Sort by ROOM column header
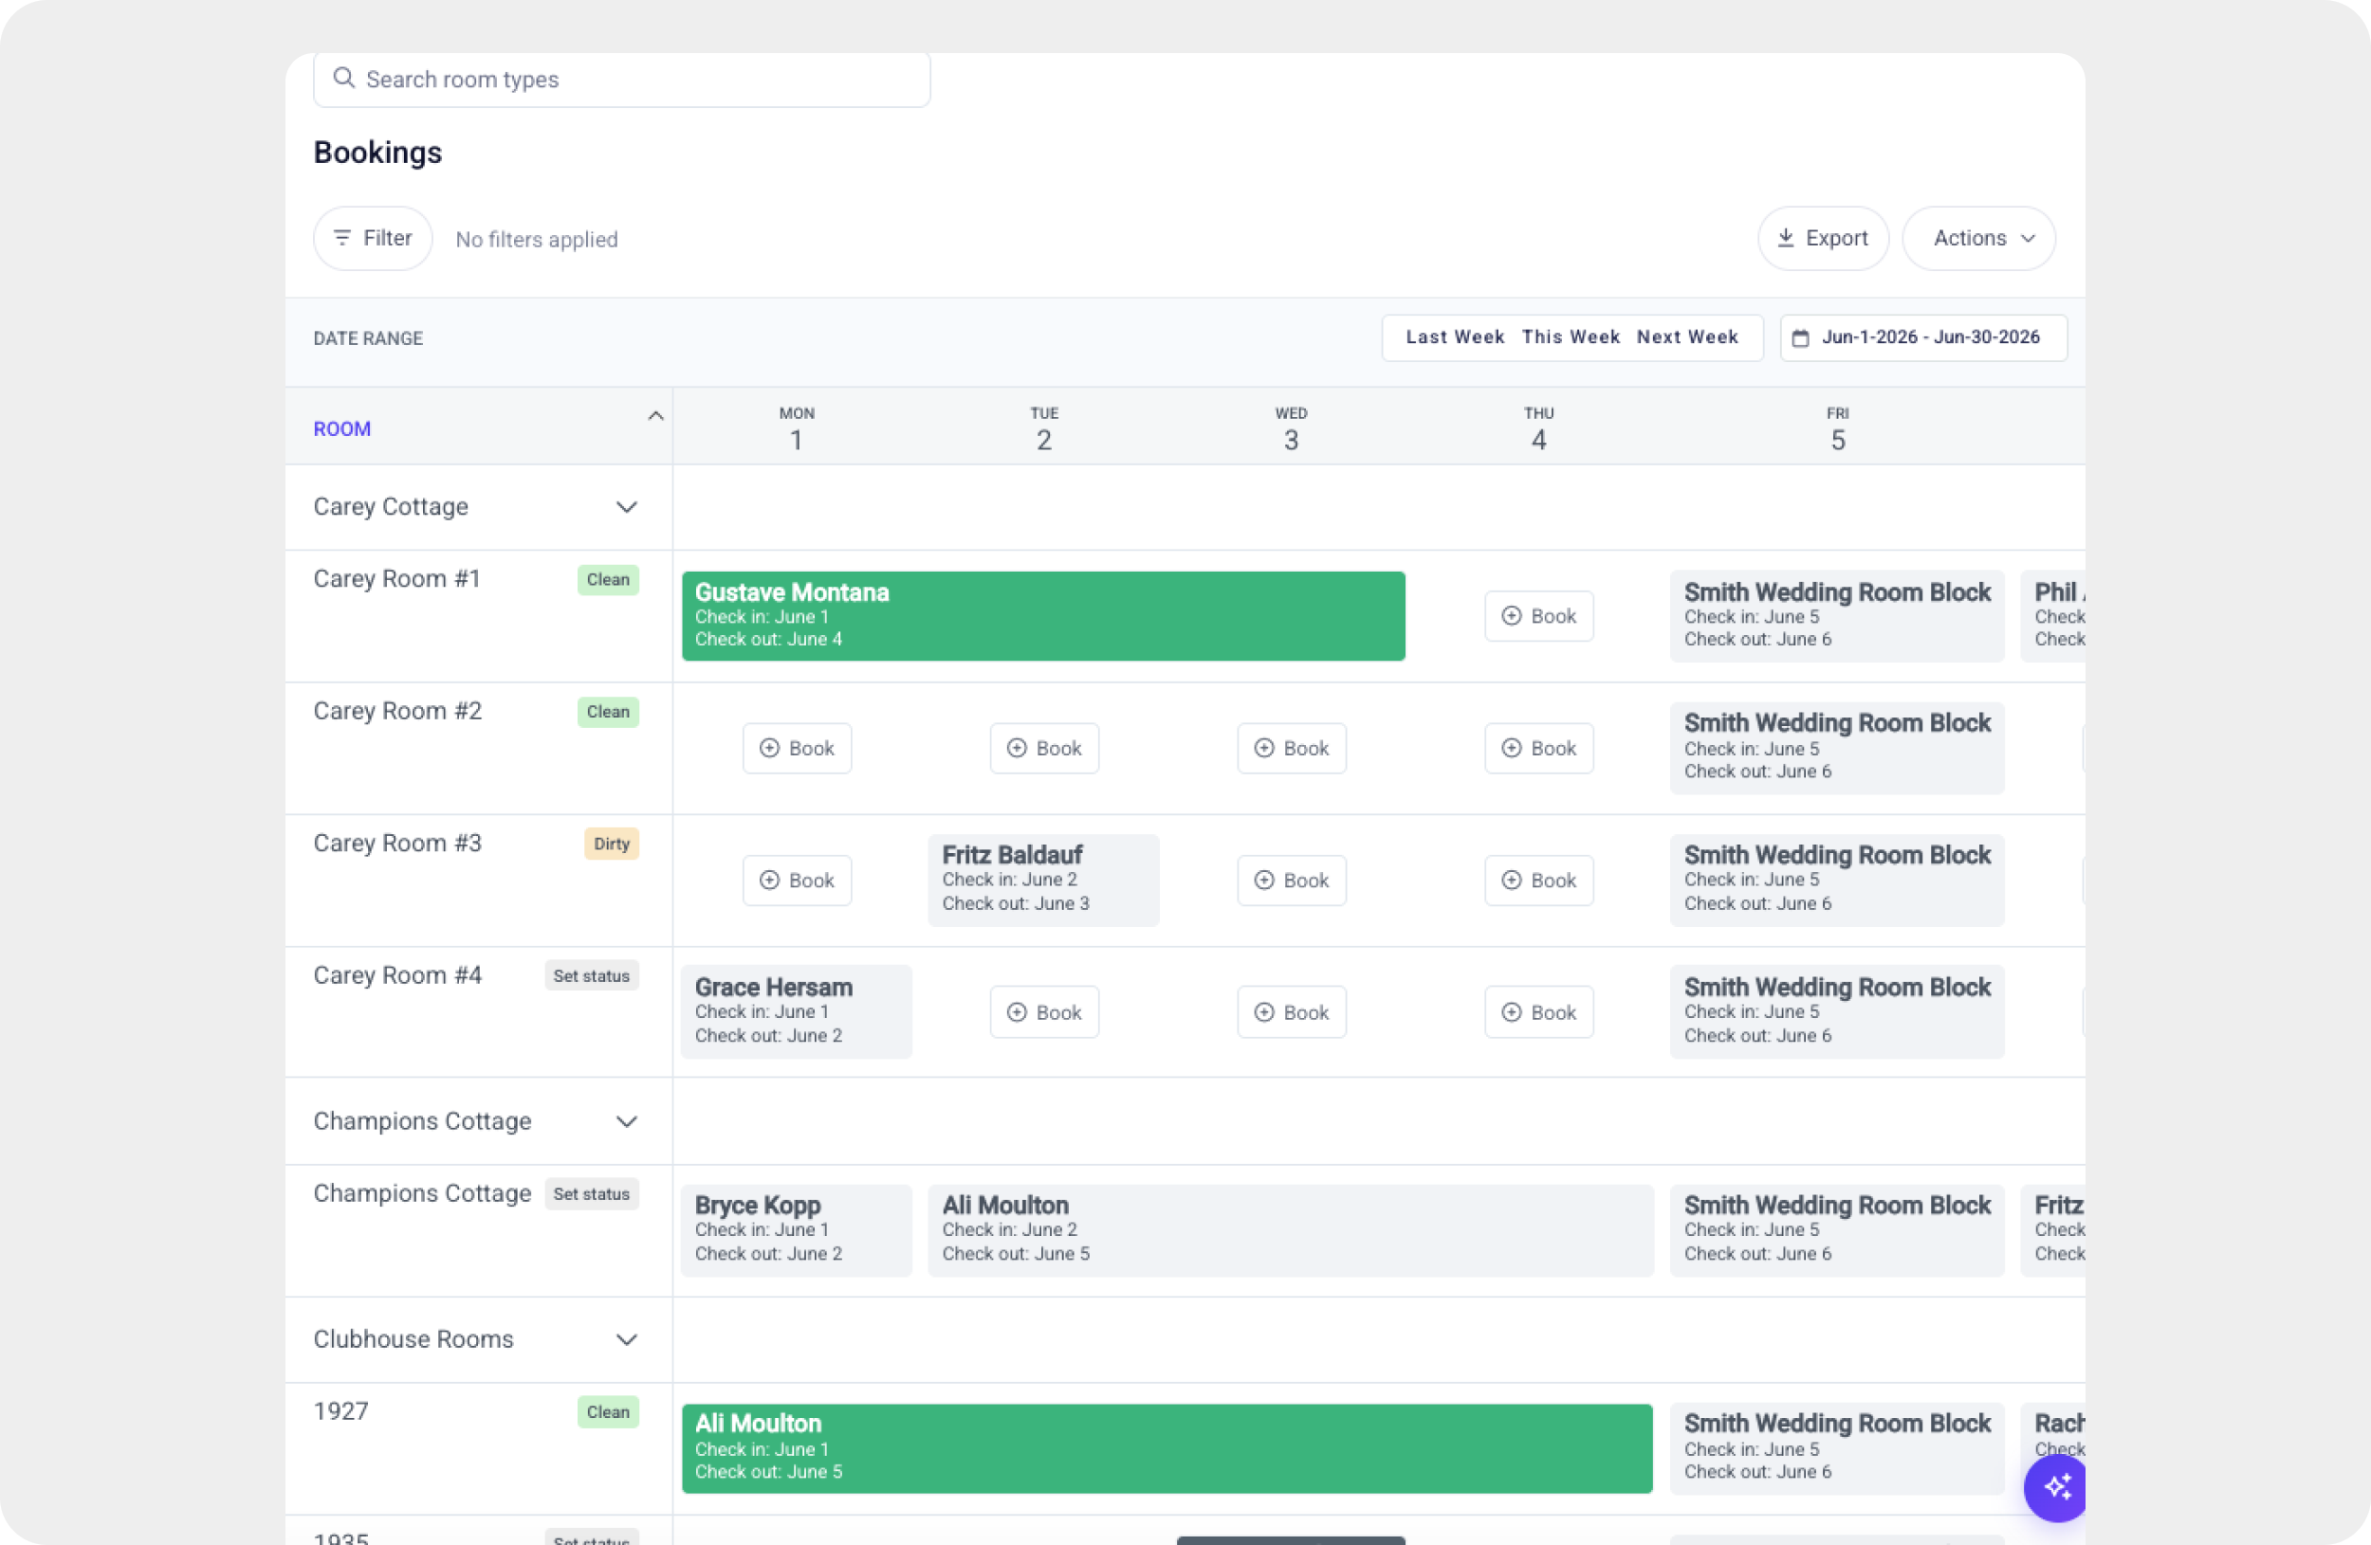The image size is (2371, 1545). [x=341, y=429]
